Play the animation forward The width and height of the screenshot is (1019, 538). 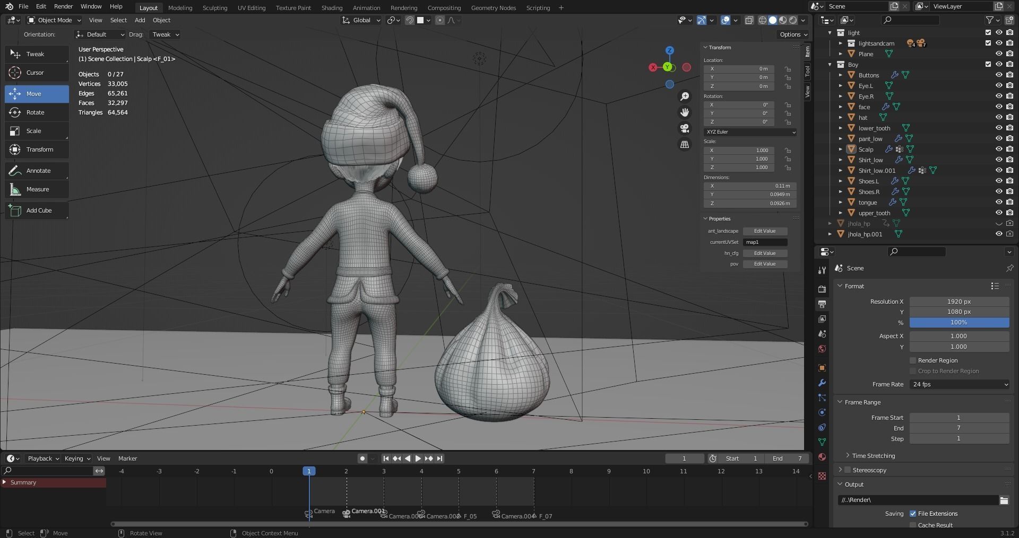pyautogui.click(x=418, y=458)
